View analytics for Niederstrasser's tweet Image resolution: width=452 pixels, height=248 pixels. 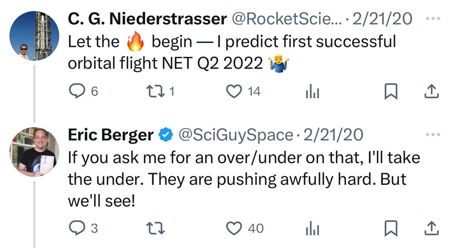[312, 92]
